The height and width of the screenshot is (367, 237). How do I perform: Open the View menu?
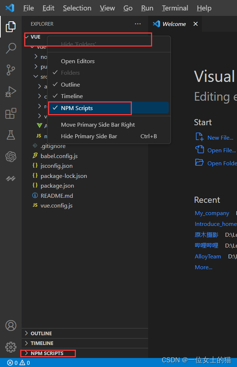[x=107, y=8]
